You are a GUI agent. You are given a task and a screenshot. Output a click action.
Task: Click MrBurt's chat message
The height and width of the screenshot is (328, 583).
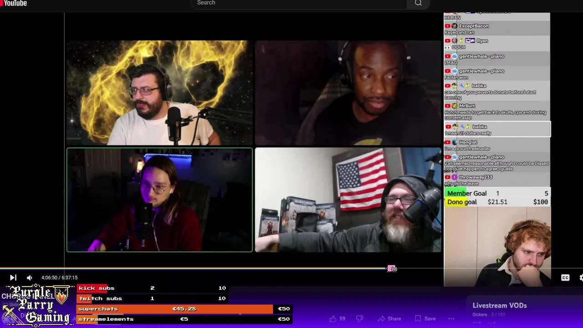click(x=497, y=112)
